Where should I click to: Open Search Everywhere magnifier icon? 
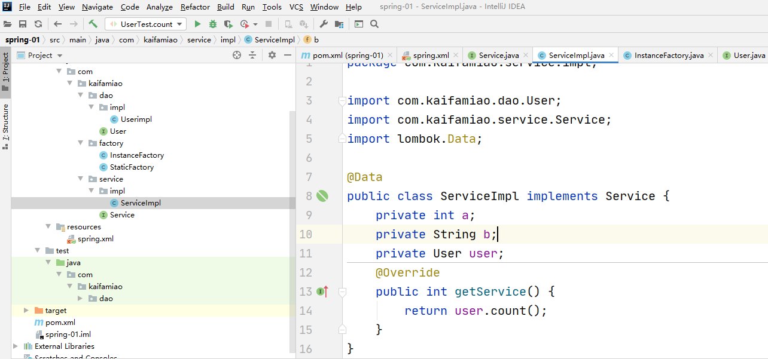[x=374, y=24]
